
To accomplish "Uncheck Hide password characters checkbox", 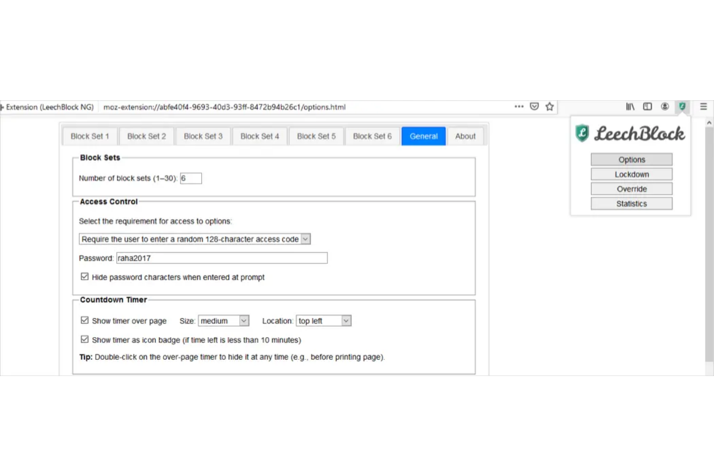I will pyautogui.click(x=85, y=277).
